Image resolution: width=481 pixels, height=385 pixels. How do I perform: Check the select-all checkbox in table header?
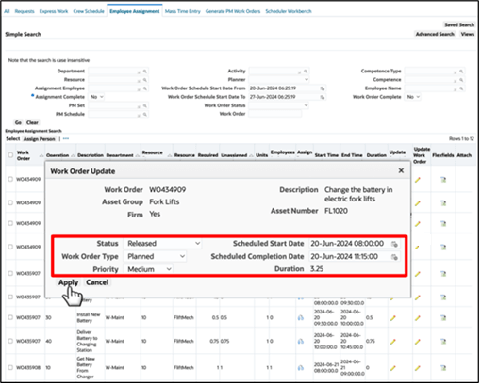[10, 155]
